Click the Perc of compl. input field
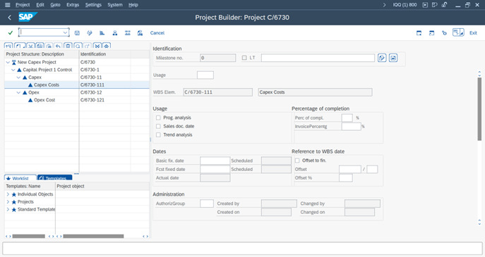The height and width of the screenshot is (257, 485). [347, 118]
